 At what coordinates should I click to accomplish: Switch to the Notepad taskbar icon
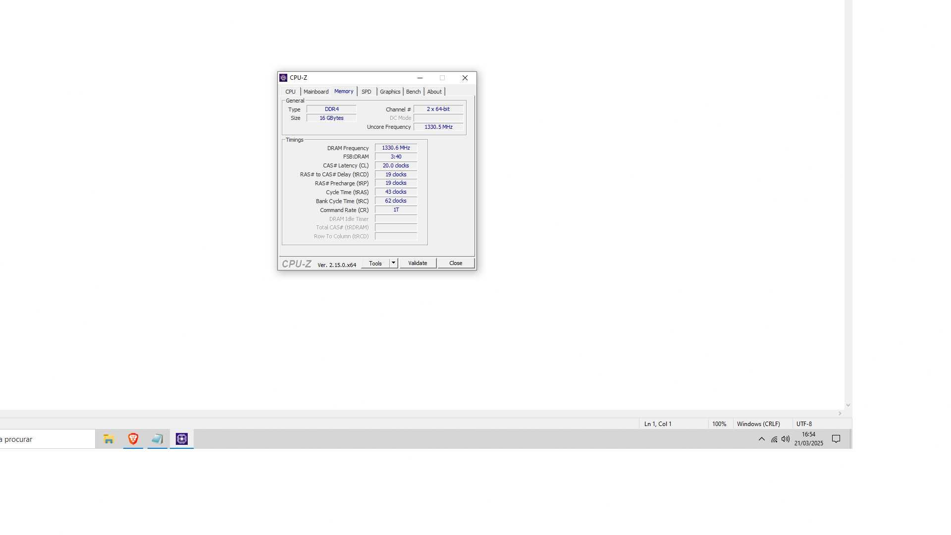click(x=158, y=439)
